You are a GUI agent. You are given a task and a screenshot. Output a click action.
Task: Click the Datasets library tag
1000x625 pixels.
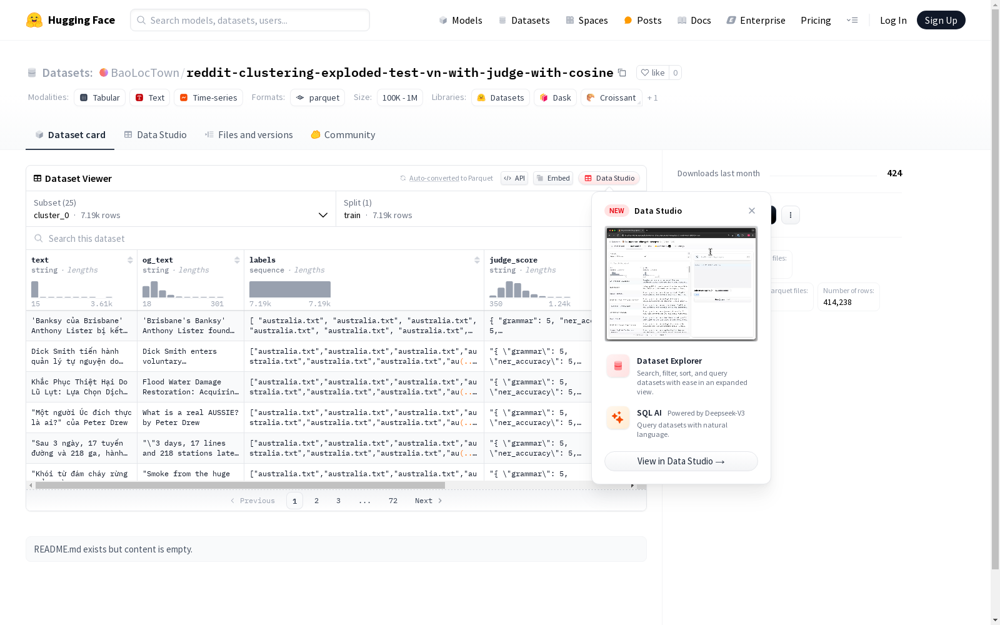[x=501, y=97]
